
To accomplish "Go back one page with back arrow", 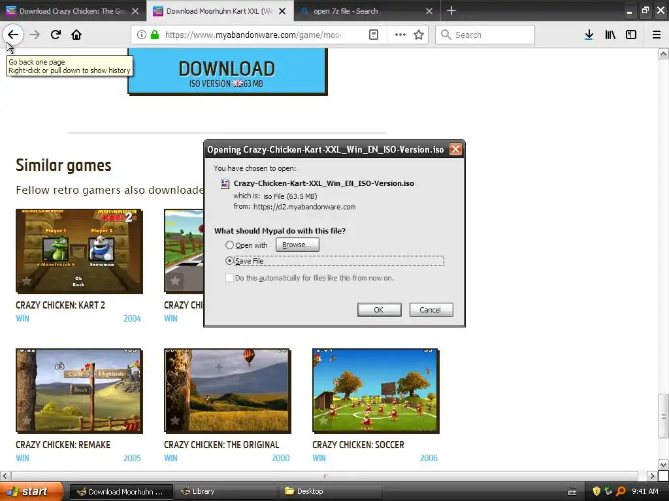I will (13, 35).
